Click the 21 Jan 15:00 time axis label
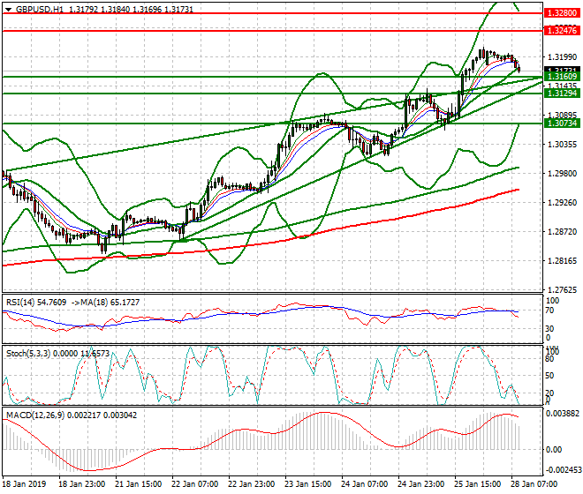Image resolution: width=583 pixels, height=494 pixels. coord(139,484)
